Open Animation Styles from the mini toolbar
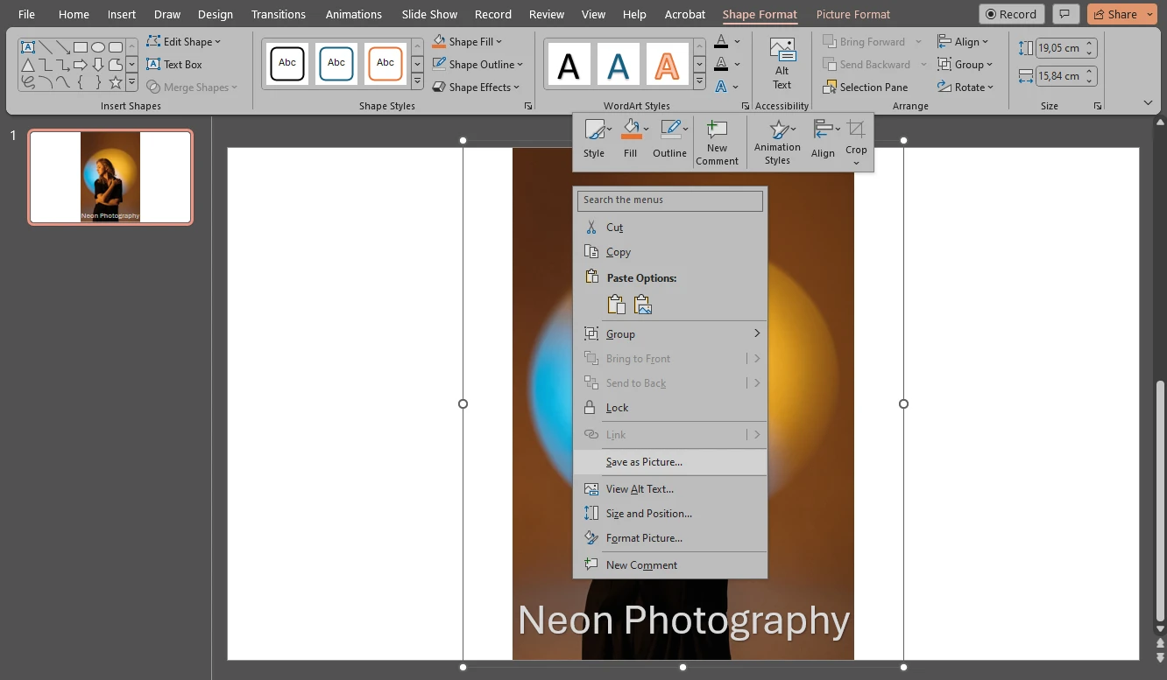 (x=777, y=140)
